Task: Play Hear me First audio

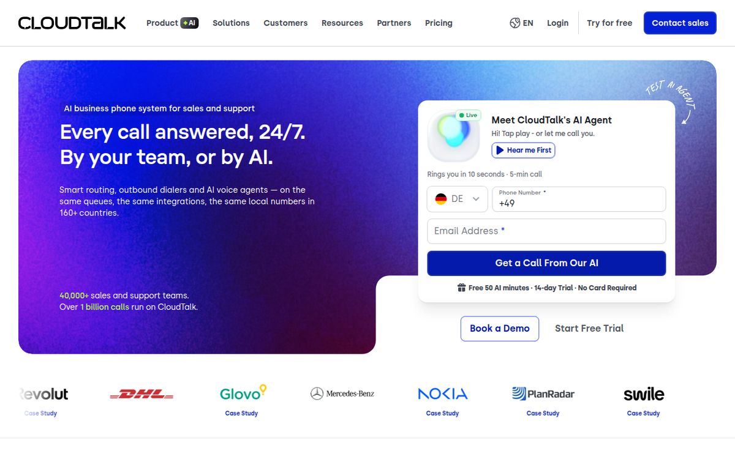Action: [x=523, y=150]
